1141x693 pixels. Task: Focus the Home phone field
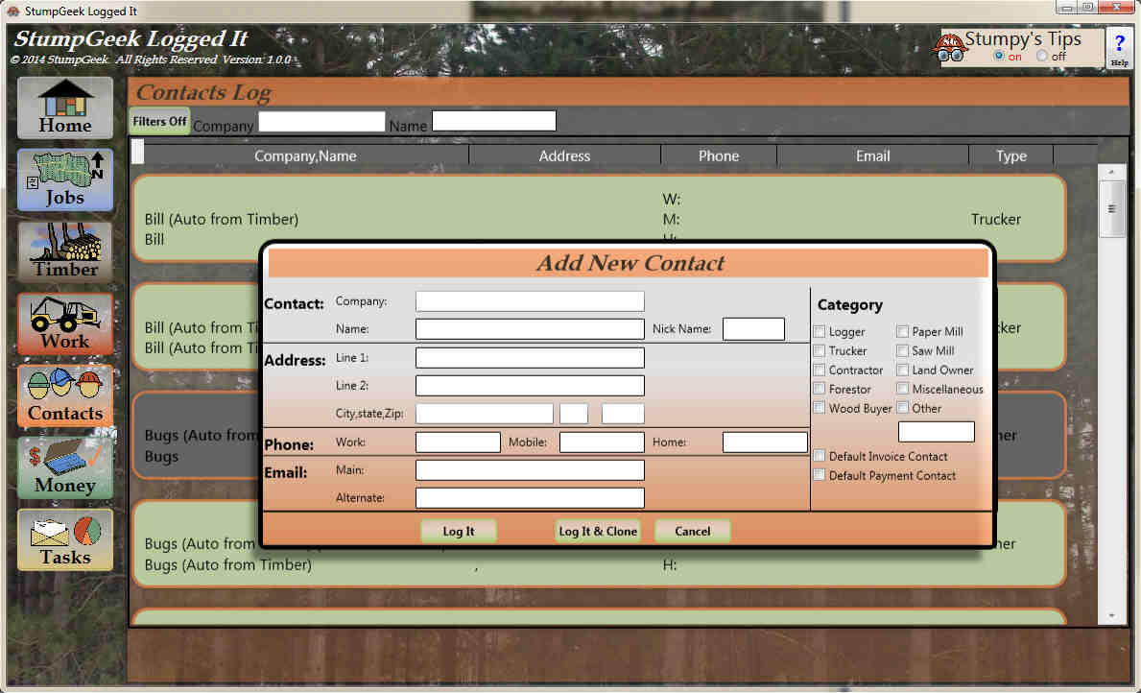[x=765, y=442]
